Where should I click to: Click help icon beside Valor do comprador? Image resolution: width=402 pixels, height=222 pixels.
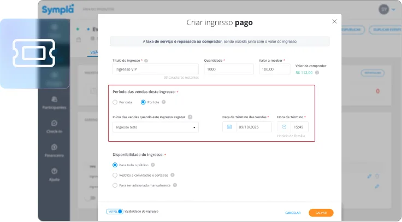click(317, 72)
